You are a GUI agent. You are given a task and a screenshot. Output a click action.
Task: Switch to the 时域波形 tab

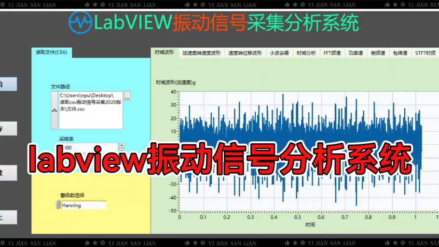click(165, 53)
